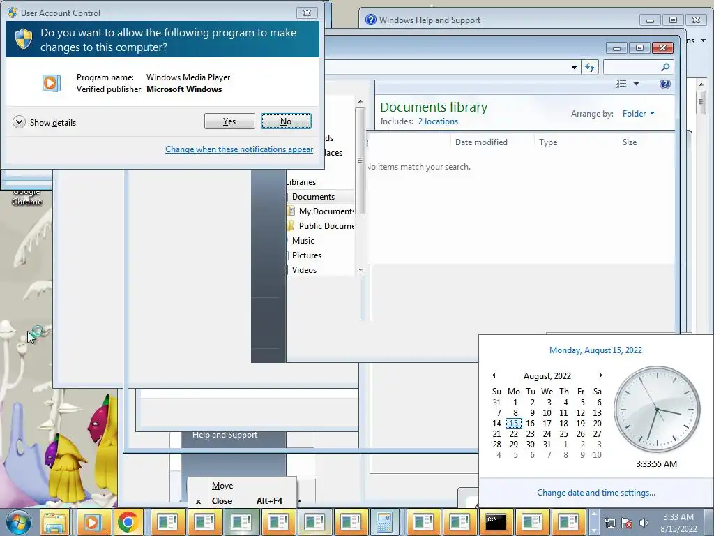Viewport: 714px width, 536px height.
Task: Click the search magnifier in Explorer
Action: 665,68
